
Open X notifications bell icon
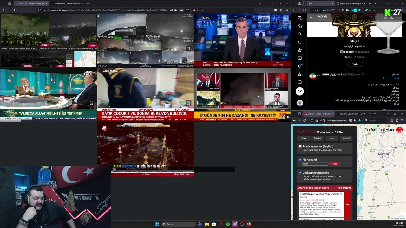(x=300, y=42)
